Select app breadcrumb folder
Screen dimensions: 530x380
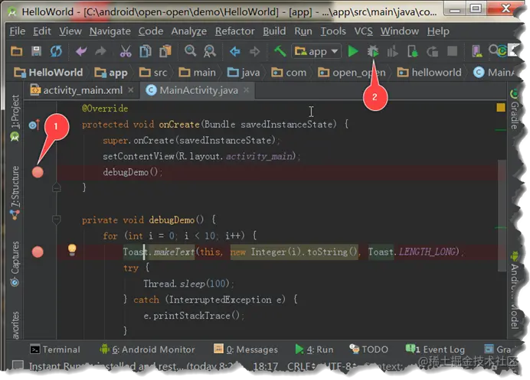point(111,73)
